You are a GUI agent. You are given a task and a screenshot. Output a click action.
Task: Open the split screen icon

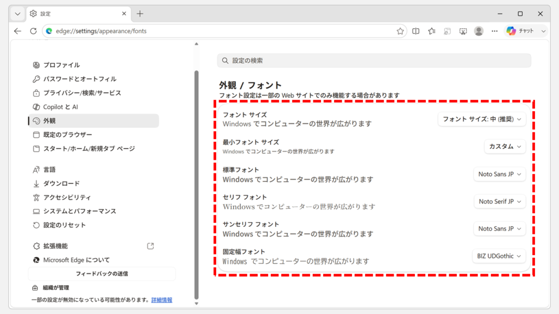[x=415, y=31]
